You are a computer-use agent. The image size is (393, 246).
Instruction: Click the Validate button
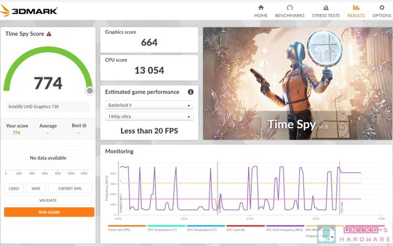coord(48,200)
